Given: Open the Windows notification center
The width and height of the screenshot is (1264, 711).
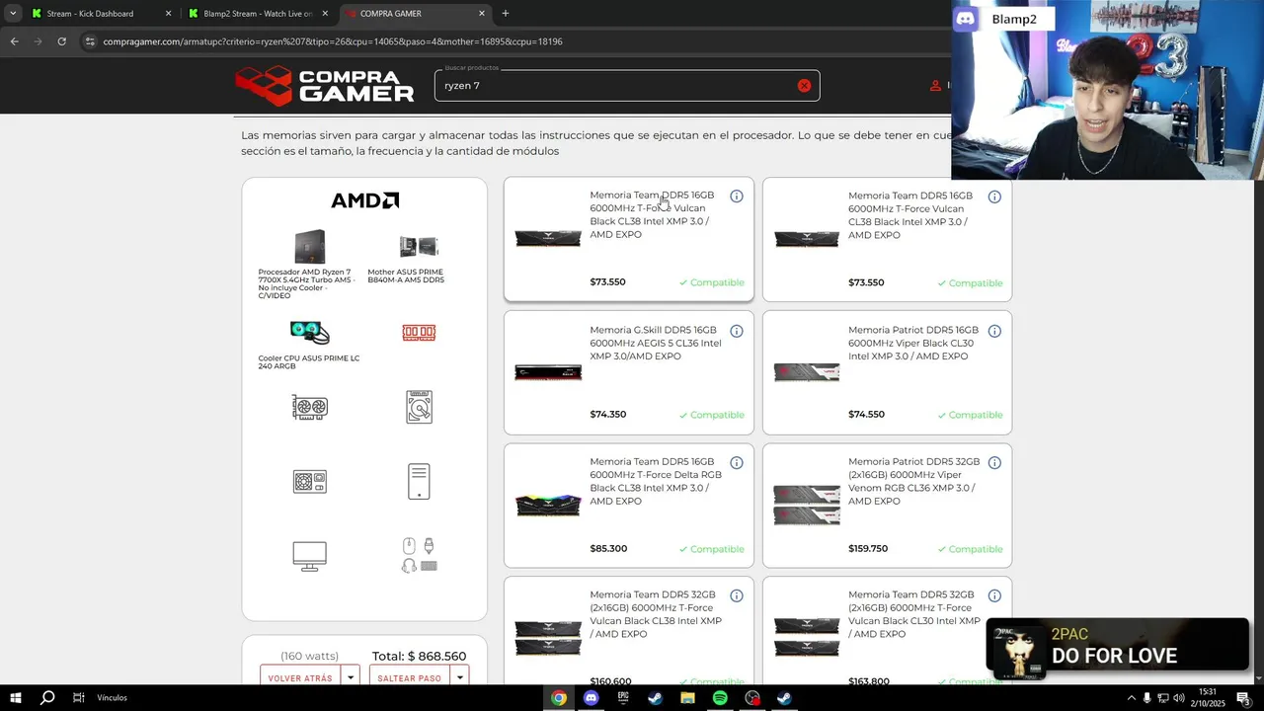Looking at the screenshot, I should tap(1243, 698).
